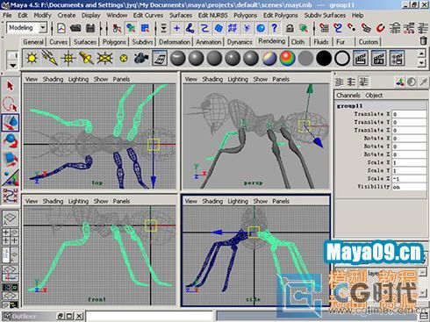The image size is (430, 322).
Task: Open the Modeling menu set dropdown
Action: point(43,28)
